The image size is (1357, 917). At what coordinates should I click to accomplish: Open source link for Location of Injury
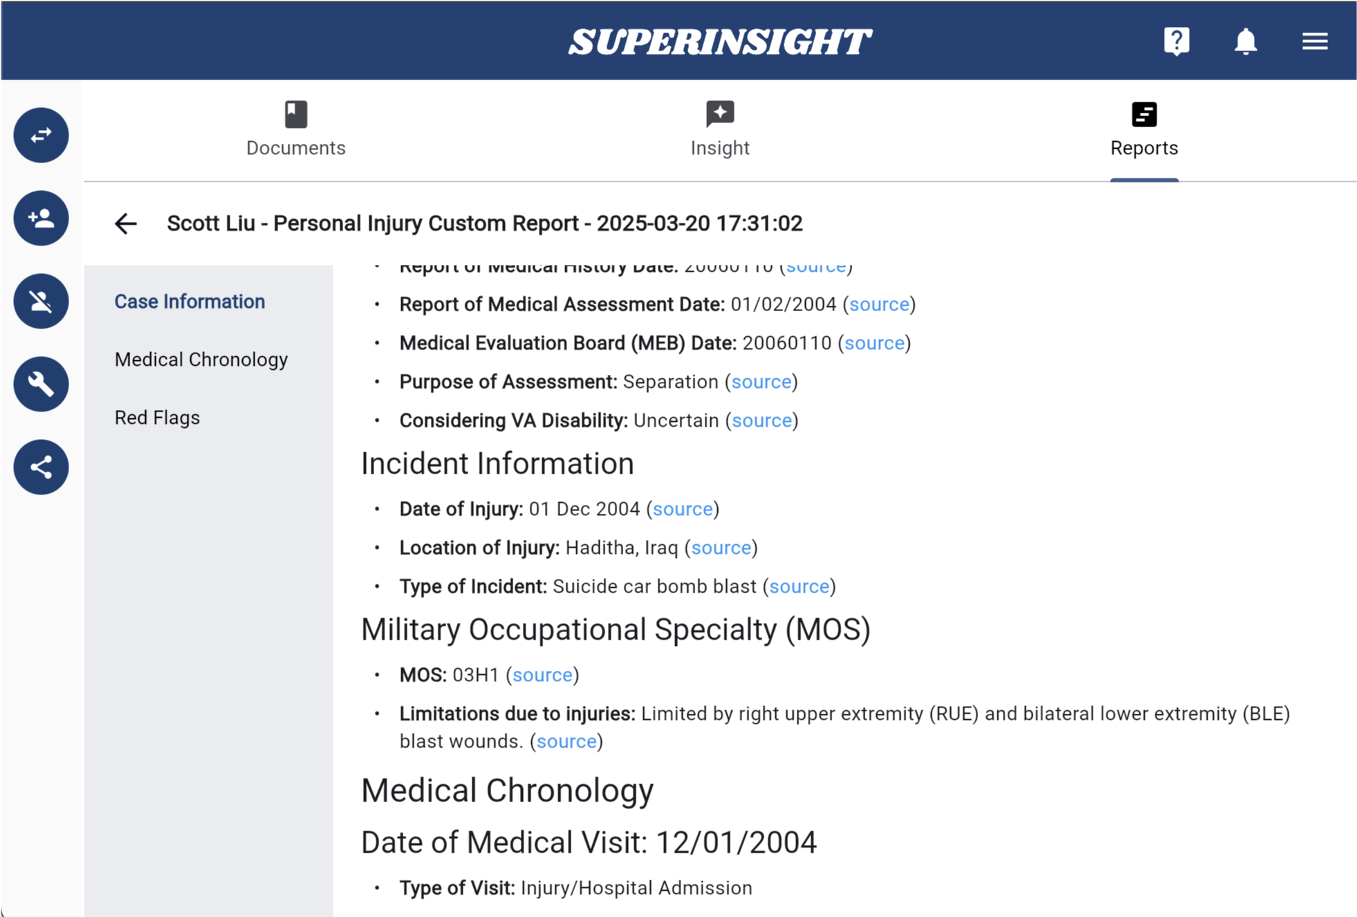(721, 548)
